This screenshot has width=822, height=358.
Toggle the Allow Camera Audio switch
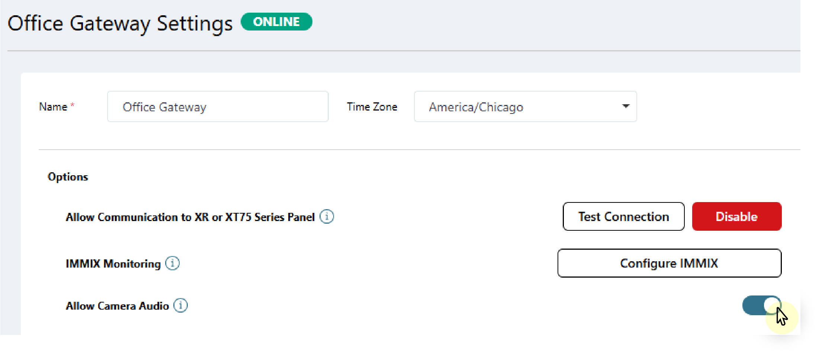pyautogui.click(x=761, y=306)
